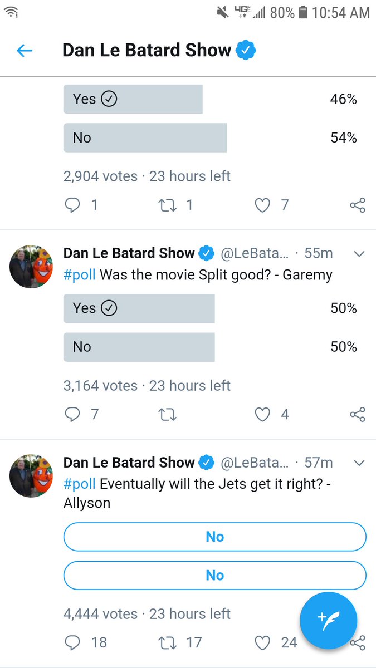The image size is (376, 668).
Task: Open the dropdown chevron on Jets poll tweet
Action: click(x=359, y=463)
